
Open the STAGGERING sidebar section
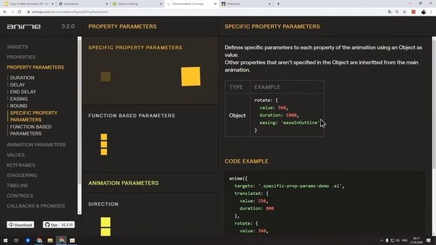22,176
